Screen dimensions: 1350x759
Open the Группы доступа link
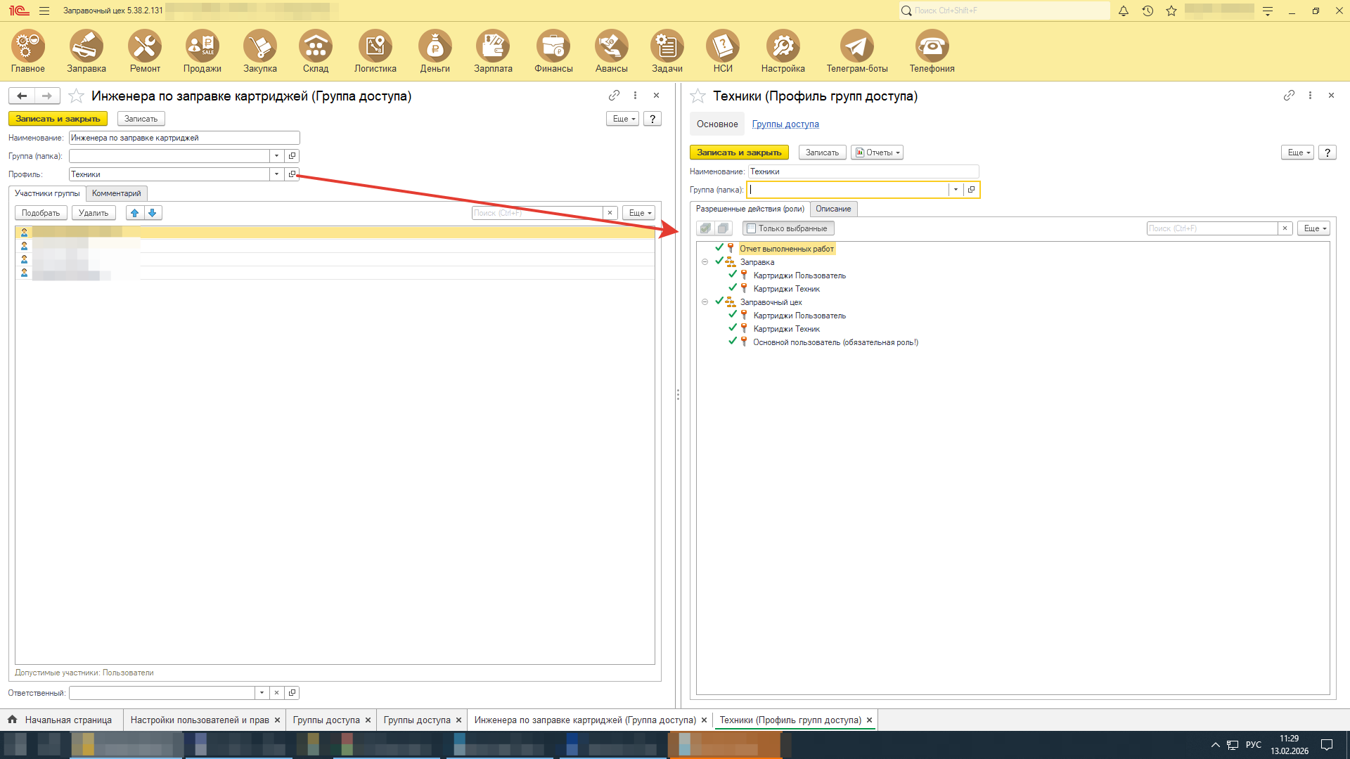click(x=785, y=124)
